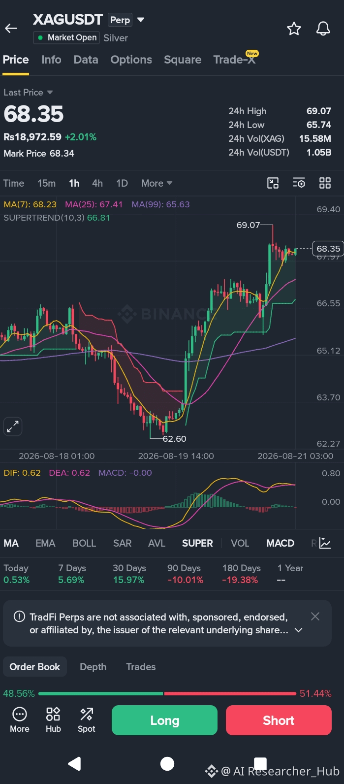Open the Trades tab

pyautogui.click(x=141, y=667)
